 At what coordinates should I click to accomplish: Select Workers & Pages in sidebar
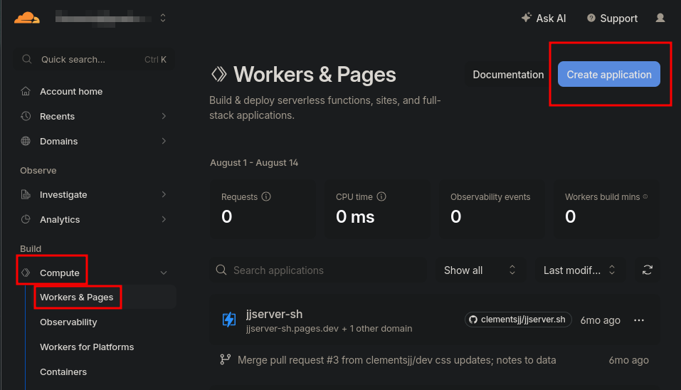[x=76, y=297]
